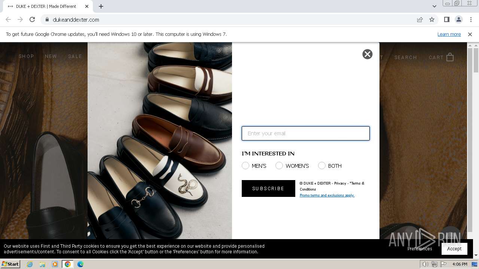Image resolution: width=479 pixels, height=269 pixels.
Task: Select the DUKE + DEXTER tab
Action: click(48, 6)
